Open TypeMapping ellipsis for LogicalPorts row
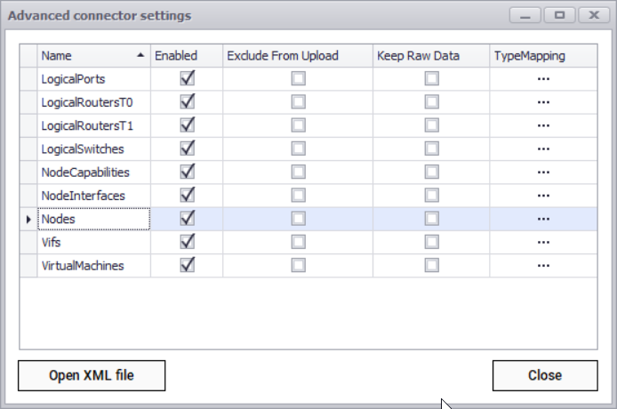Screen dimensions: 617x409 point(543,79)
